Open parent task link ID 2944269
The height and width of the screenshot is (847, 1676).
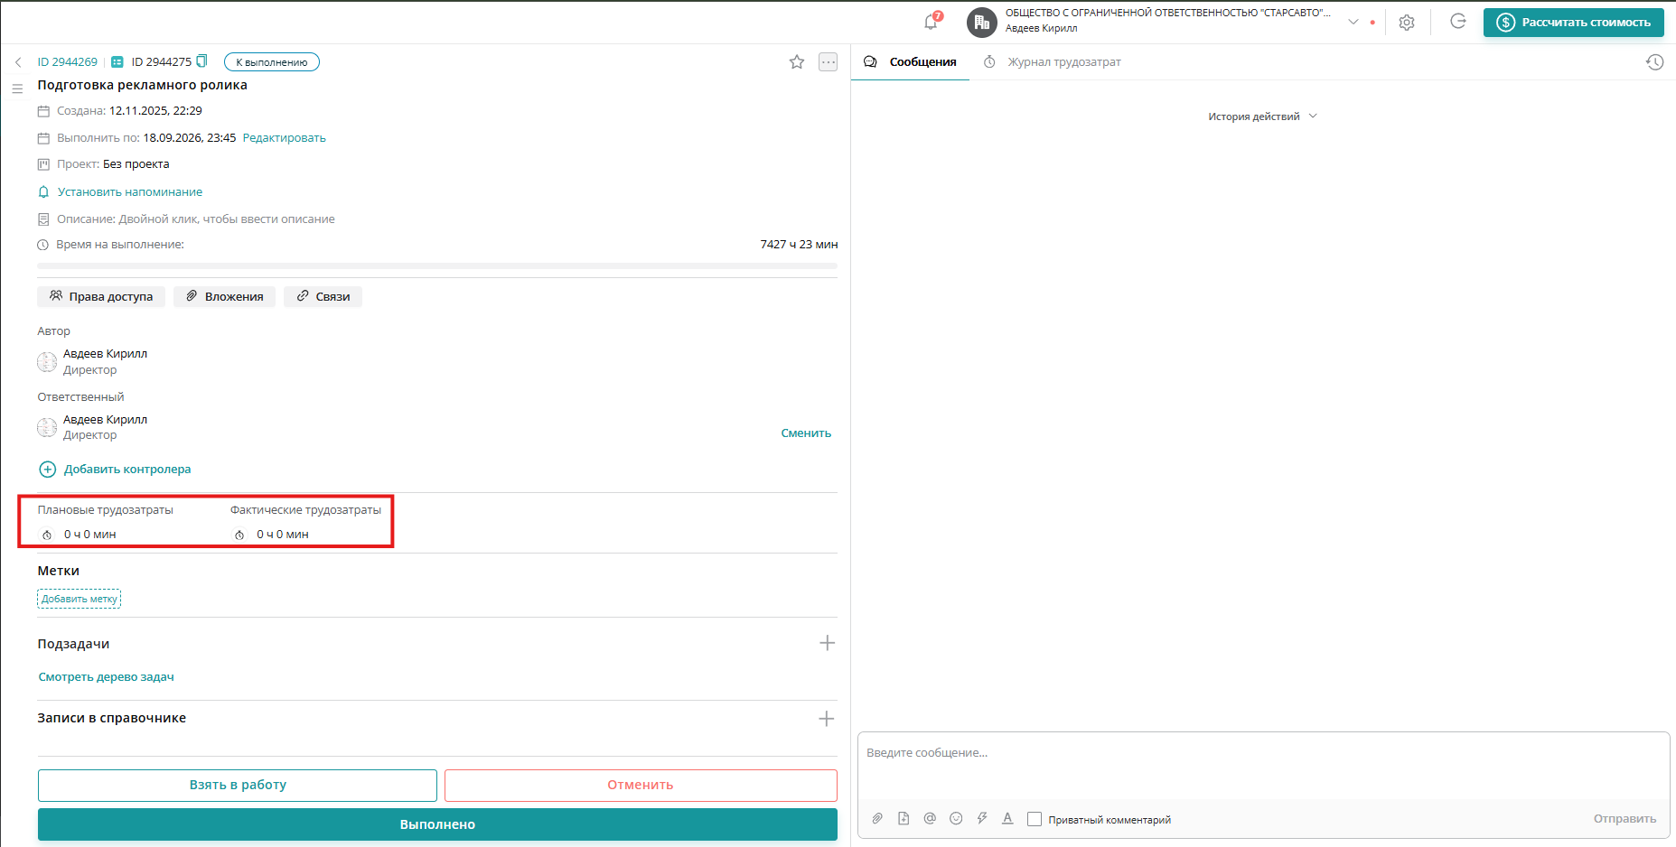pyautogui.click(x=67, y=62)
